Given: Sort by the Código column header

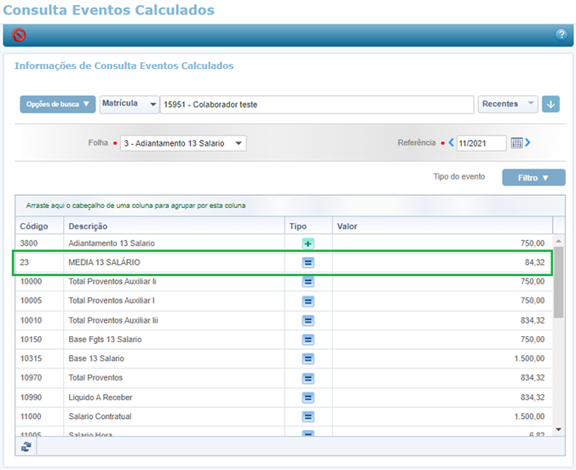Looking at the screenshot, I should (35, 226).
